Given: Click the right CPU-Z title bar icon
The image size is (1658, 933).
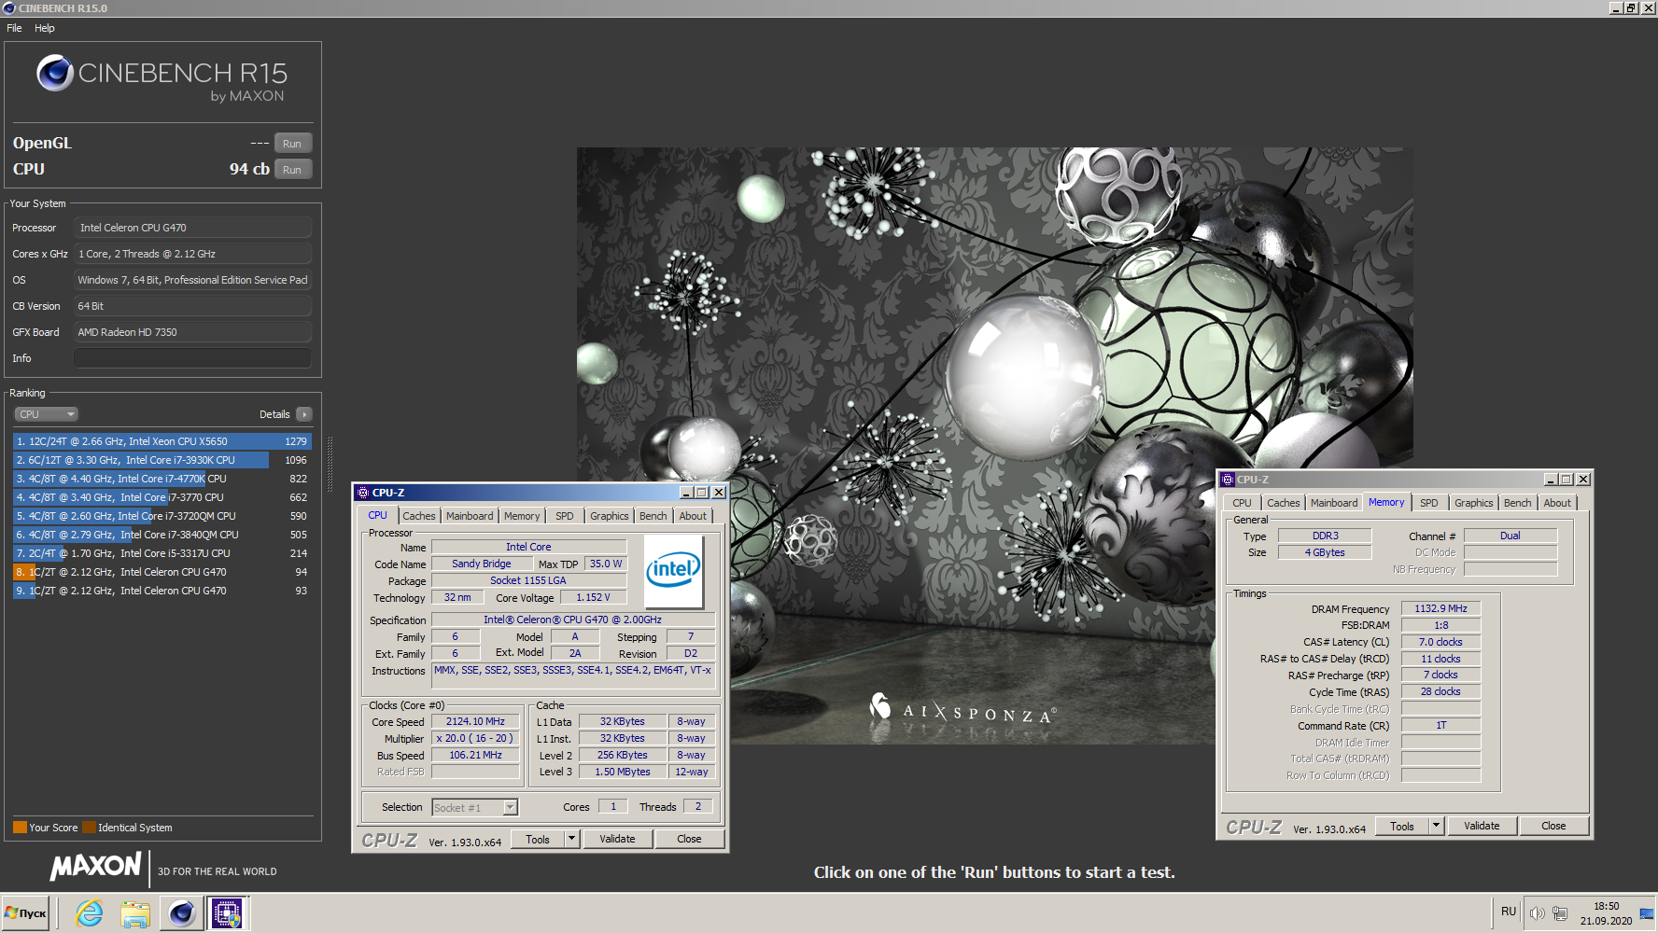Looking at the screenshot, I should pos(1228,480).
